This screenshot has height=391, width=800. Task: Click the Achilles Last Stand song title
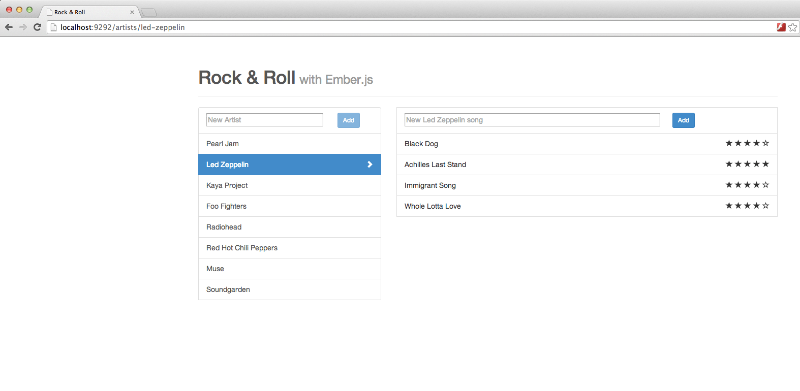435,165
